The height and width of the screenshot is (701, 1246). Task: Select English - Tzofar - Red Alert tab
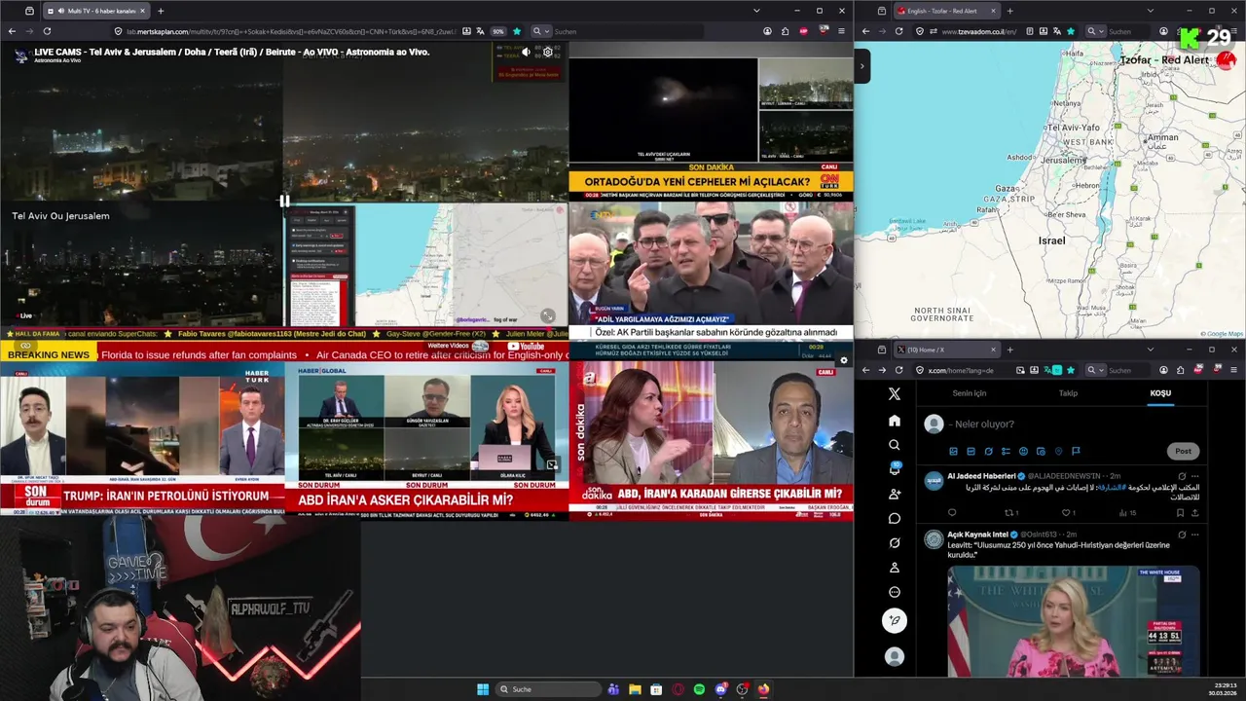pos(947,11)
